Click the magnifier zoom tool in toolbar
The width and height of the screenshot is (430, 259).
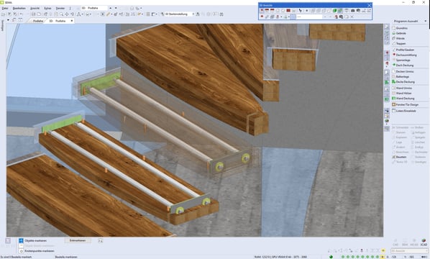point(61,14)
